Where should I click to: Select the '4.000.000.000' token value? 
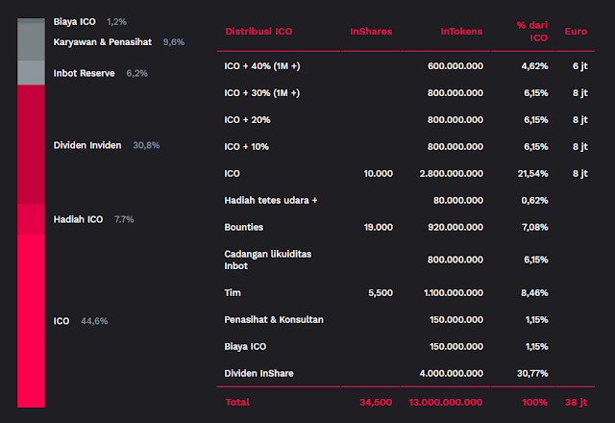point(452,374)
